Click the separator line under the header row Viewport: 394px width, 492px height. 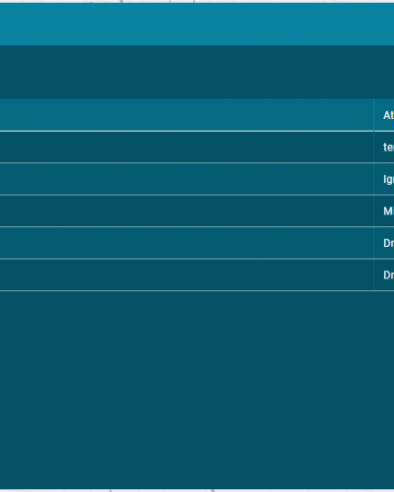coord(197,131)
